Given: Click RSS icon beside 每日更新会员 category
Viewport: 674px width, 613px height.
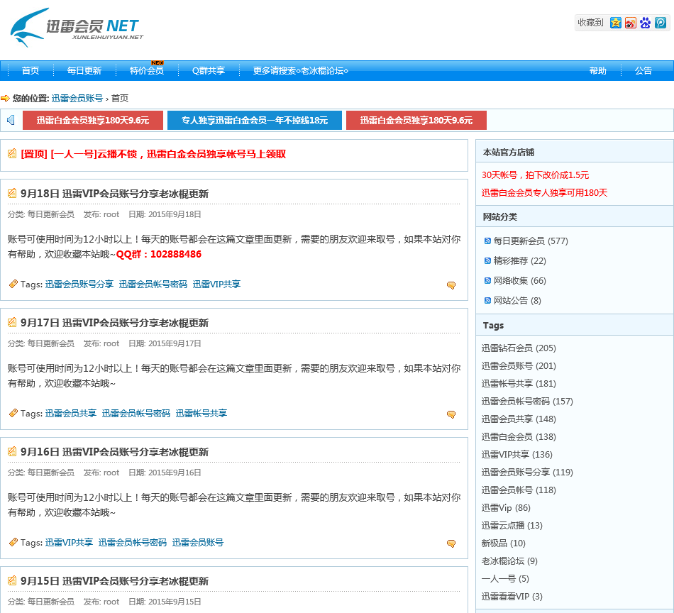Looking at the screenshot, I should coord(487,241).
